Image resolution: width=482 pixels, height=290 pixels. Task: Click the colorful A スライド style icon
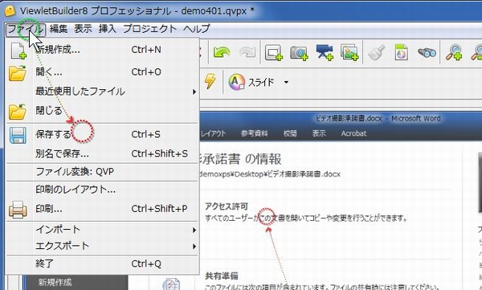(236, 82)
